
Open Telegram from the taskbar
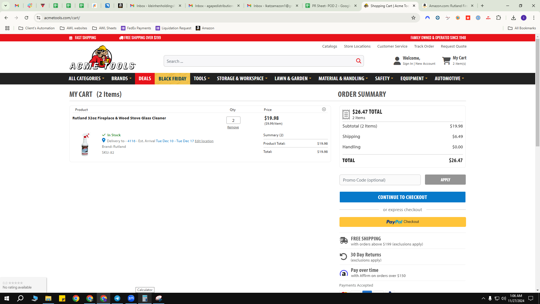coord(117,298)
